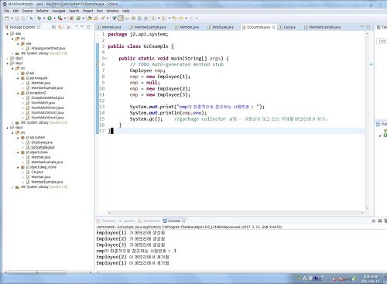The height and width of the screenshot is (284, 387).
Task: Select the Console tab
Action: (x=174, y=221)
